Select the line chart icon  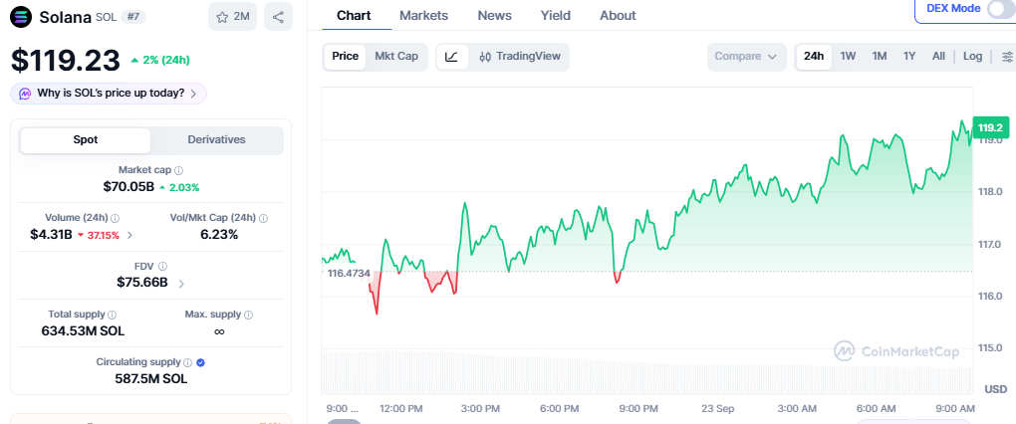(x=451, y=57)
